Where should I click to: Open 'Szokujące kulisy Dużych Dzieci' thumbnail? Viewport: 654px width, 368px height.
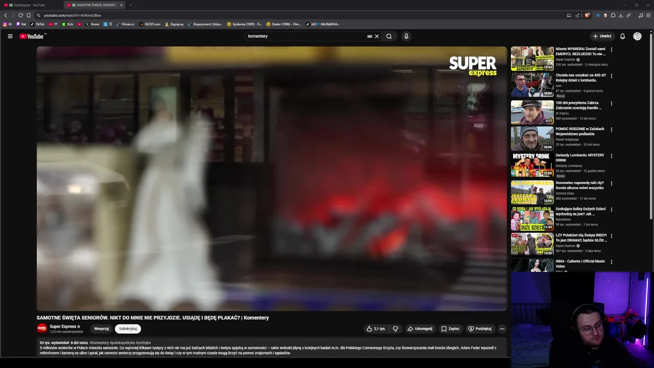[532, 219]
